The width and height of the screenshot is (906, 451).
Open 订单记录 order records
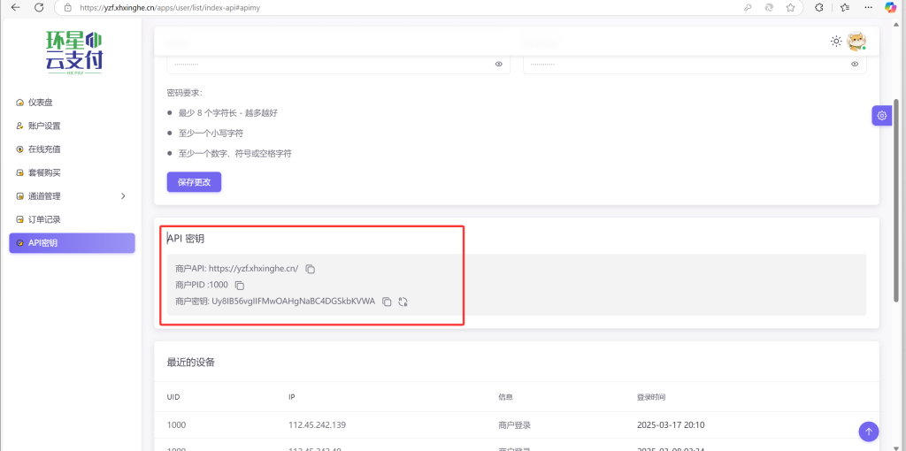44,219
